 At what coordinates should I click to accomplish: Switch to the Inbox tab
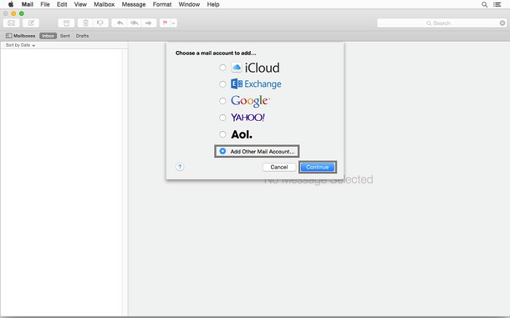coord(48,36)
